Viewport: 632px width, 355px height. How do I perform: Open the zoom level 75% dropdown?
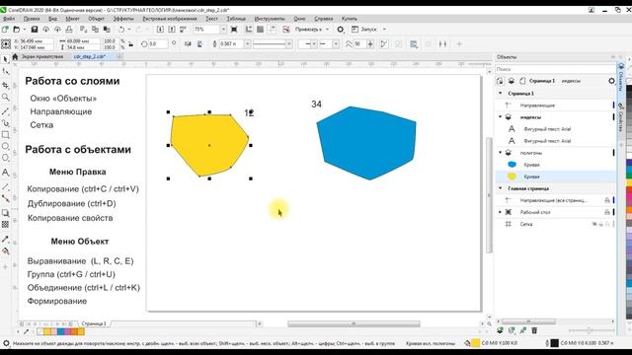click(223, 30)
